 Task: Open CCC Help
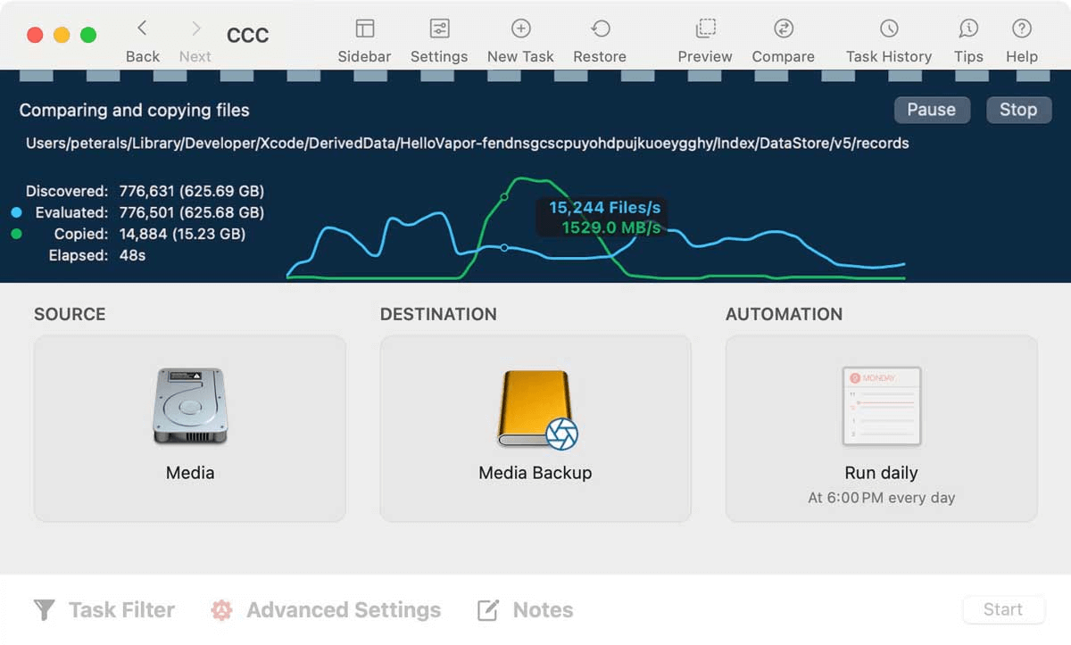[1021, 36]
